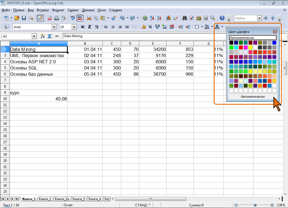Toggle italic formatting (К)
Screen dimensions: 288x208
point(90,27)
